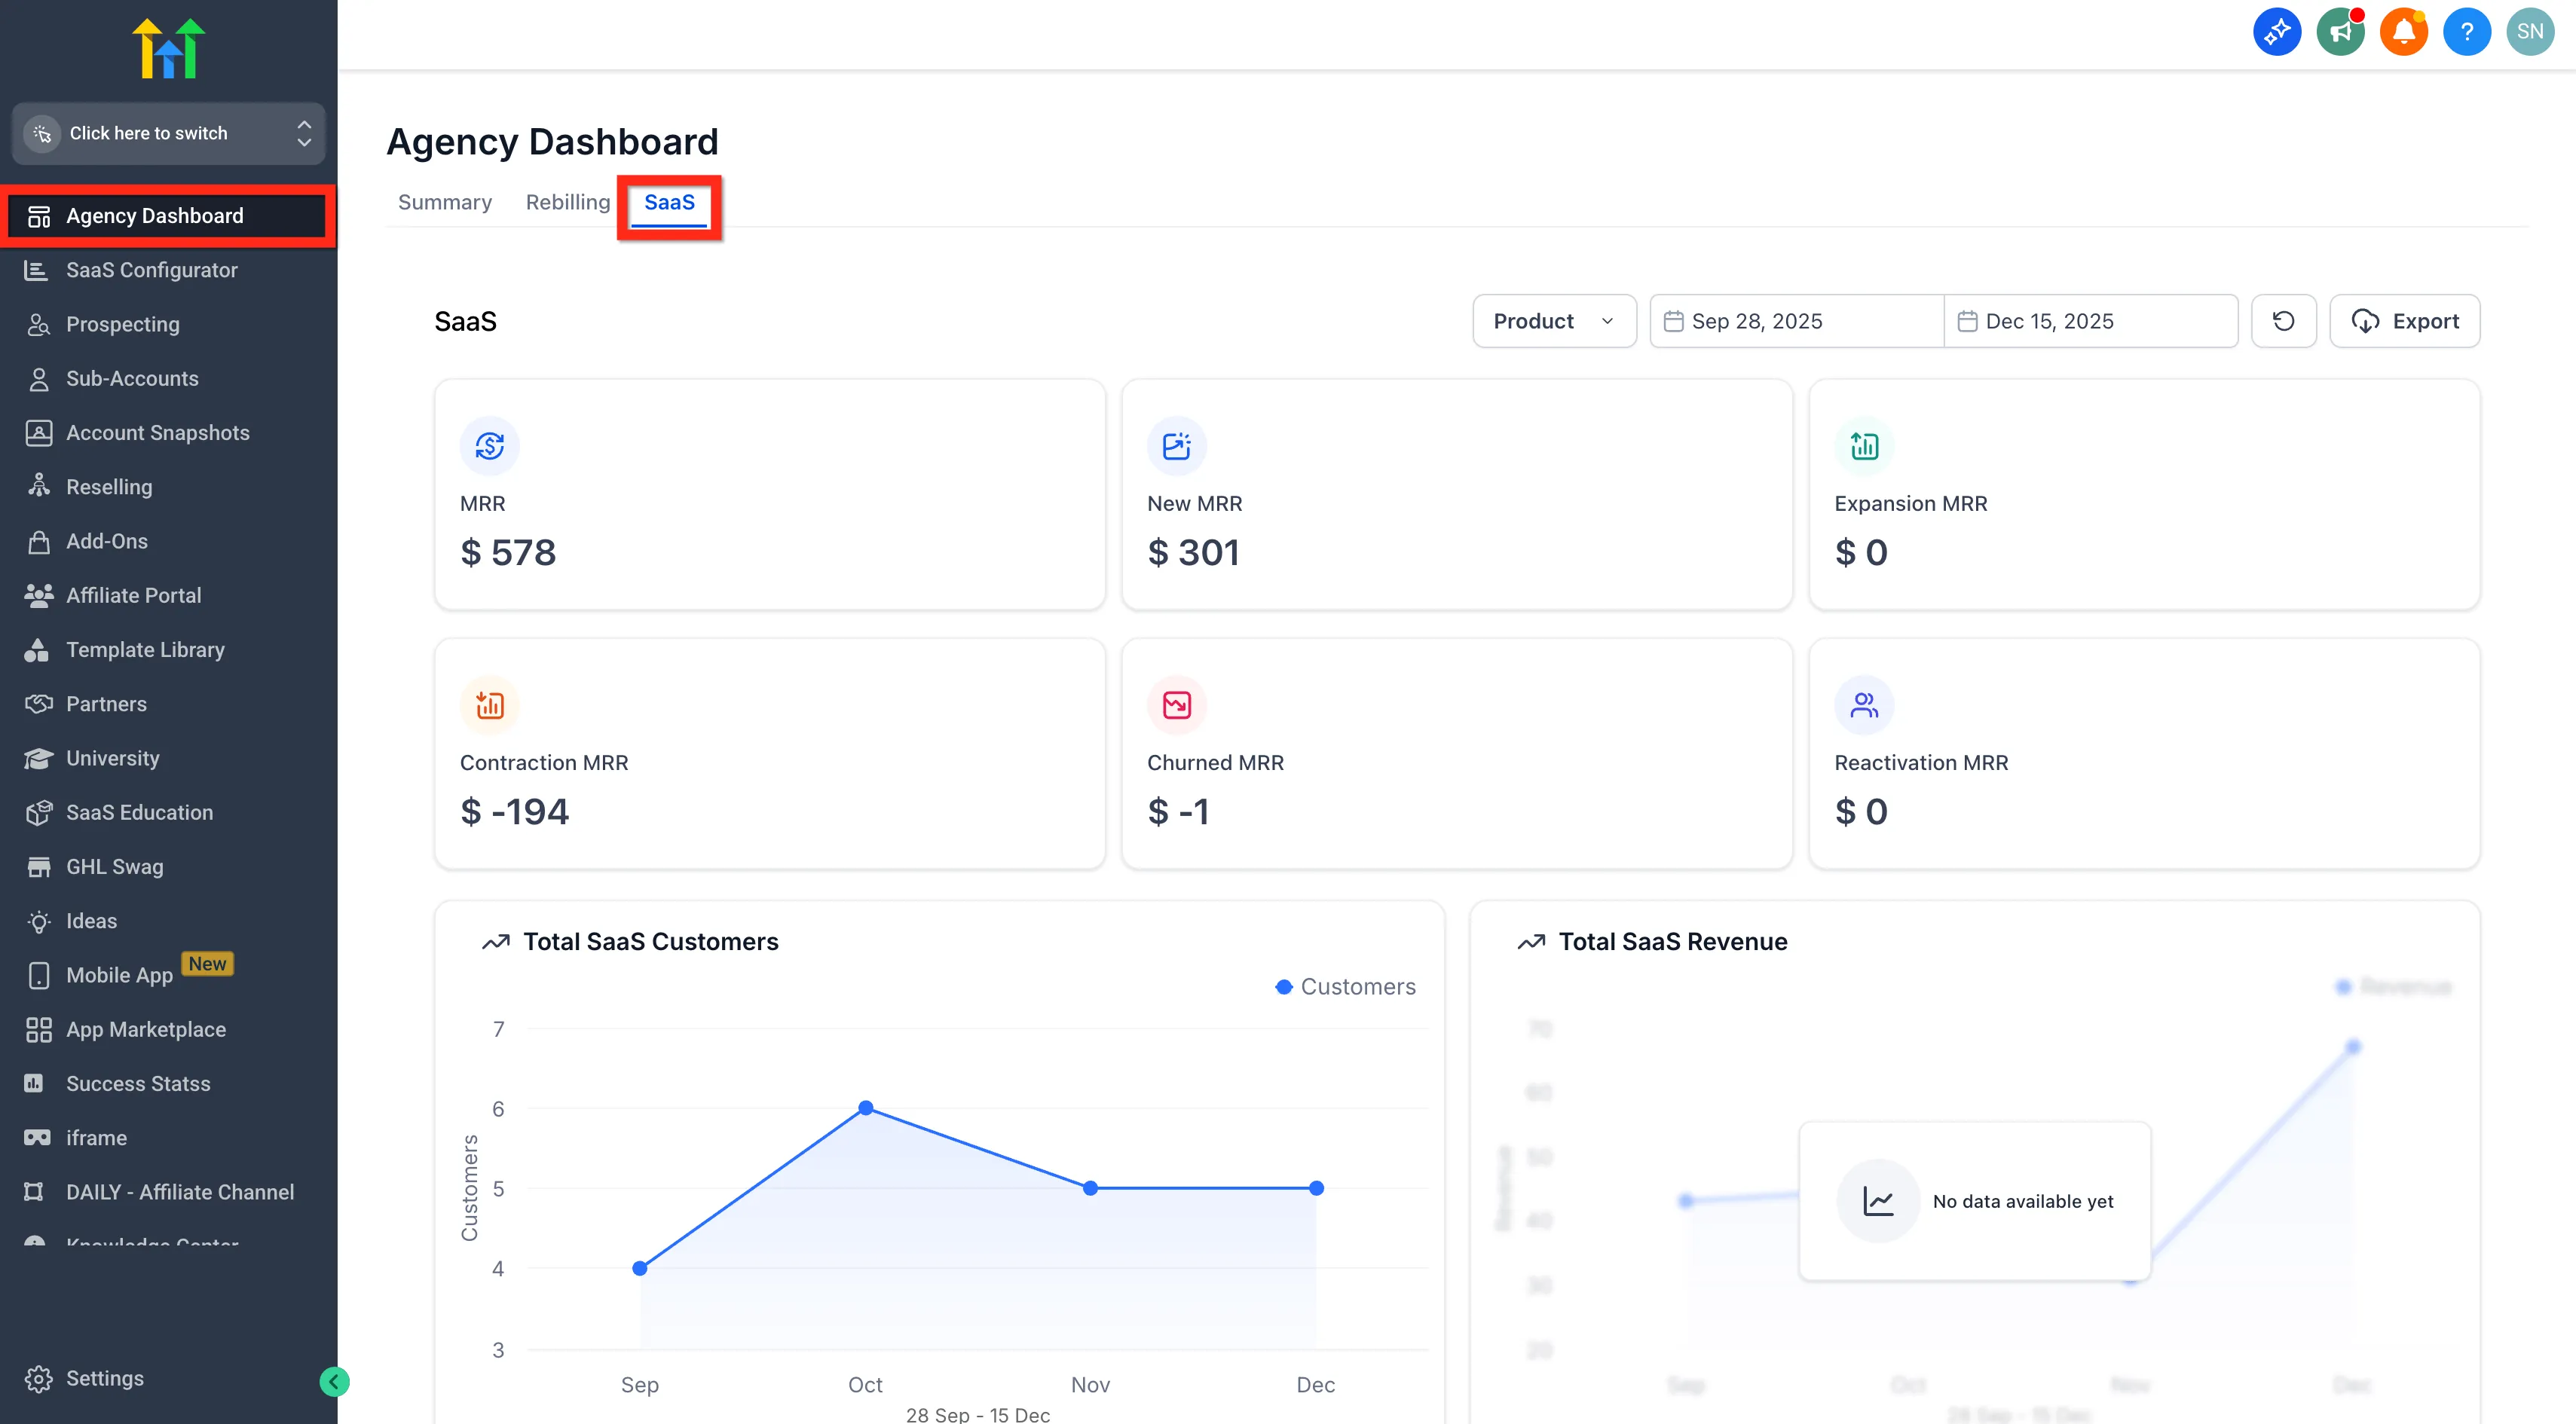The image size is (2576, 1424).
Task: Open the App Marketplace from the sidebar
Action: (x=145, y=1029)
